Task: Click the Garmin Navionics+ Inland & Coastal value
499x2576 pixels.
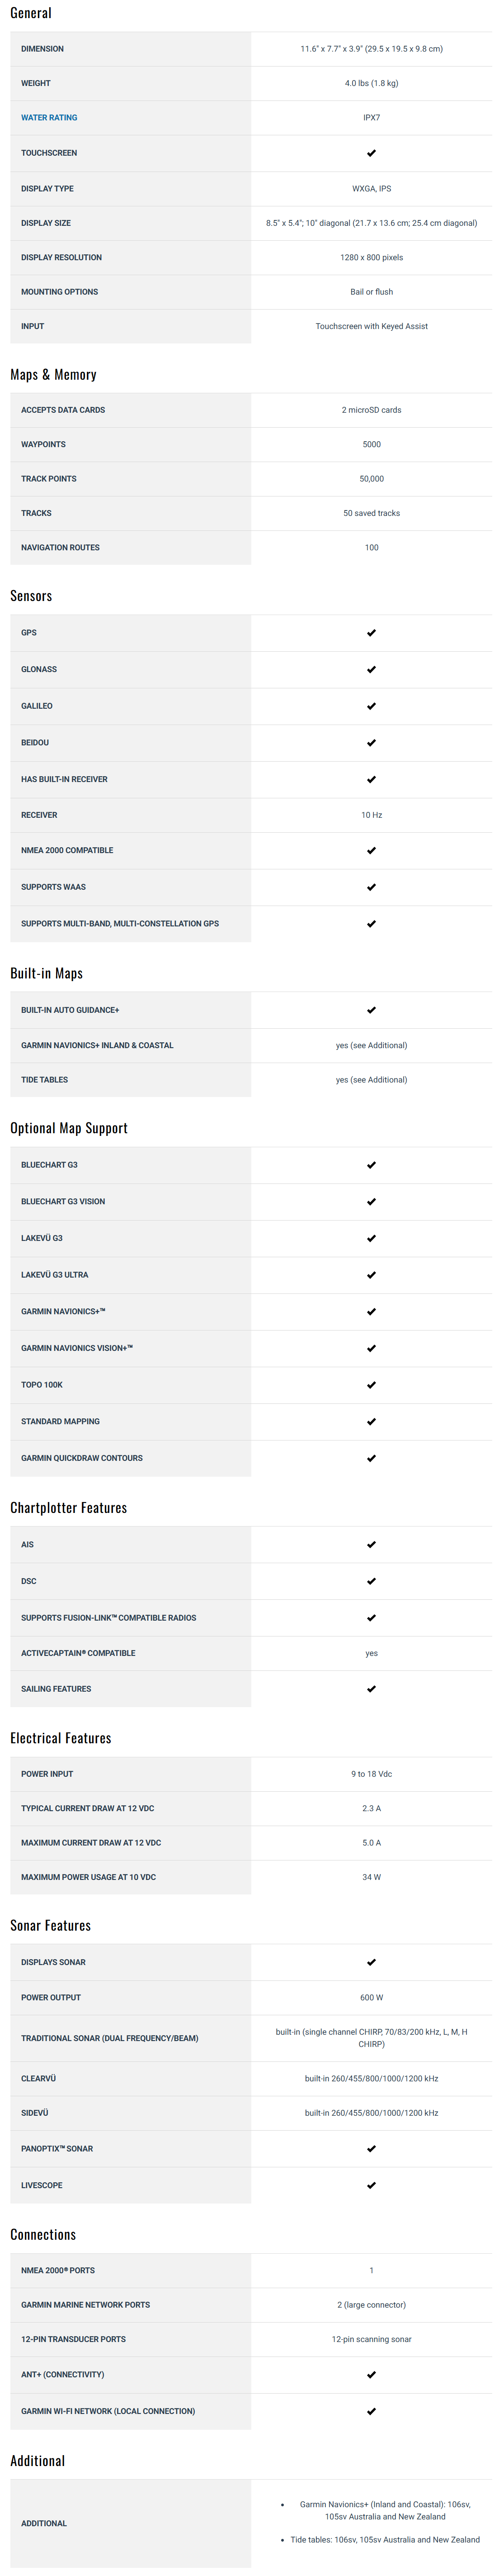Action: click(371, 1045)
